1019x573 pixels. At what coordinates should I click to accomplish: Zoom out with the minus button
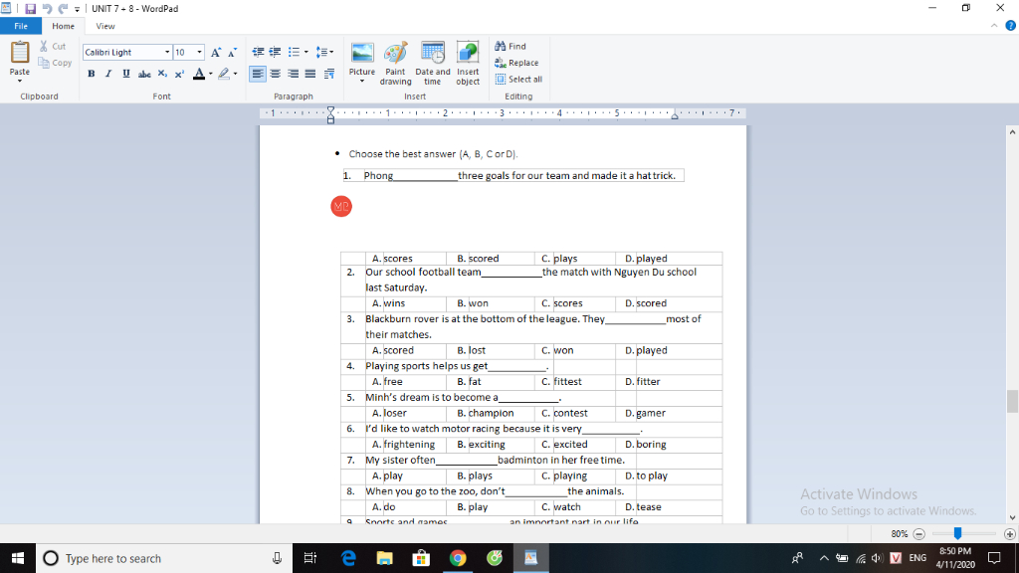click(x=918, y=534)
